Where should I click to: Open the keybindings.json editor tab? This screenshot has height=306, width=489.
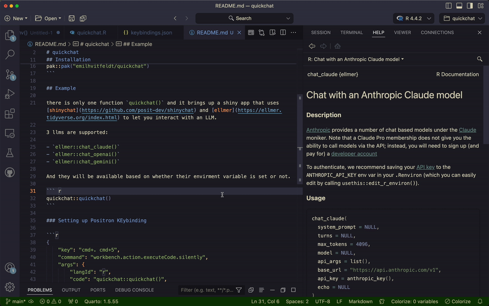click(148, 32)
